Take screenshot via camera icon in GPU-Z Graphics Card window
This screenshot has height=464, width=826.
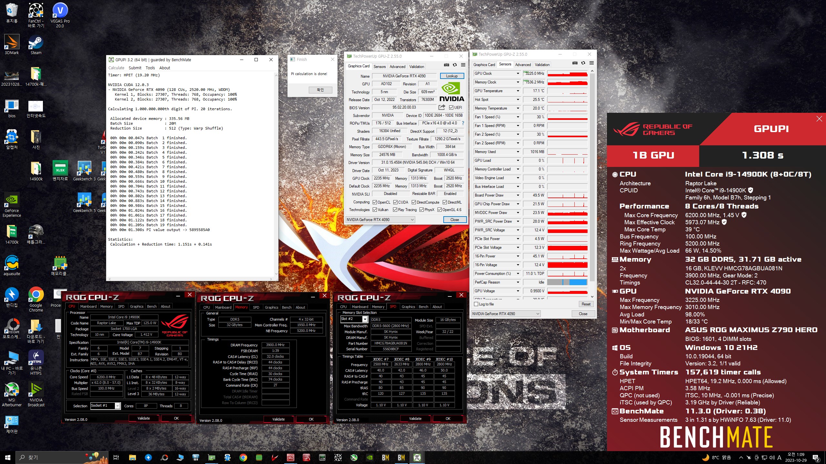446,65
